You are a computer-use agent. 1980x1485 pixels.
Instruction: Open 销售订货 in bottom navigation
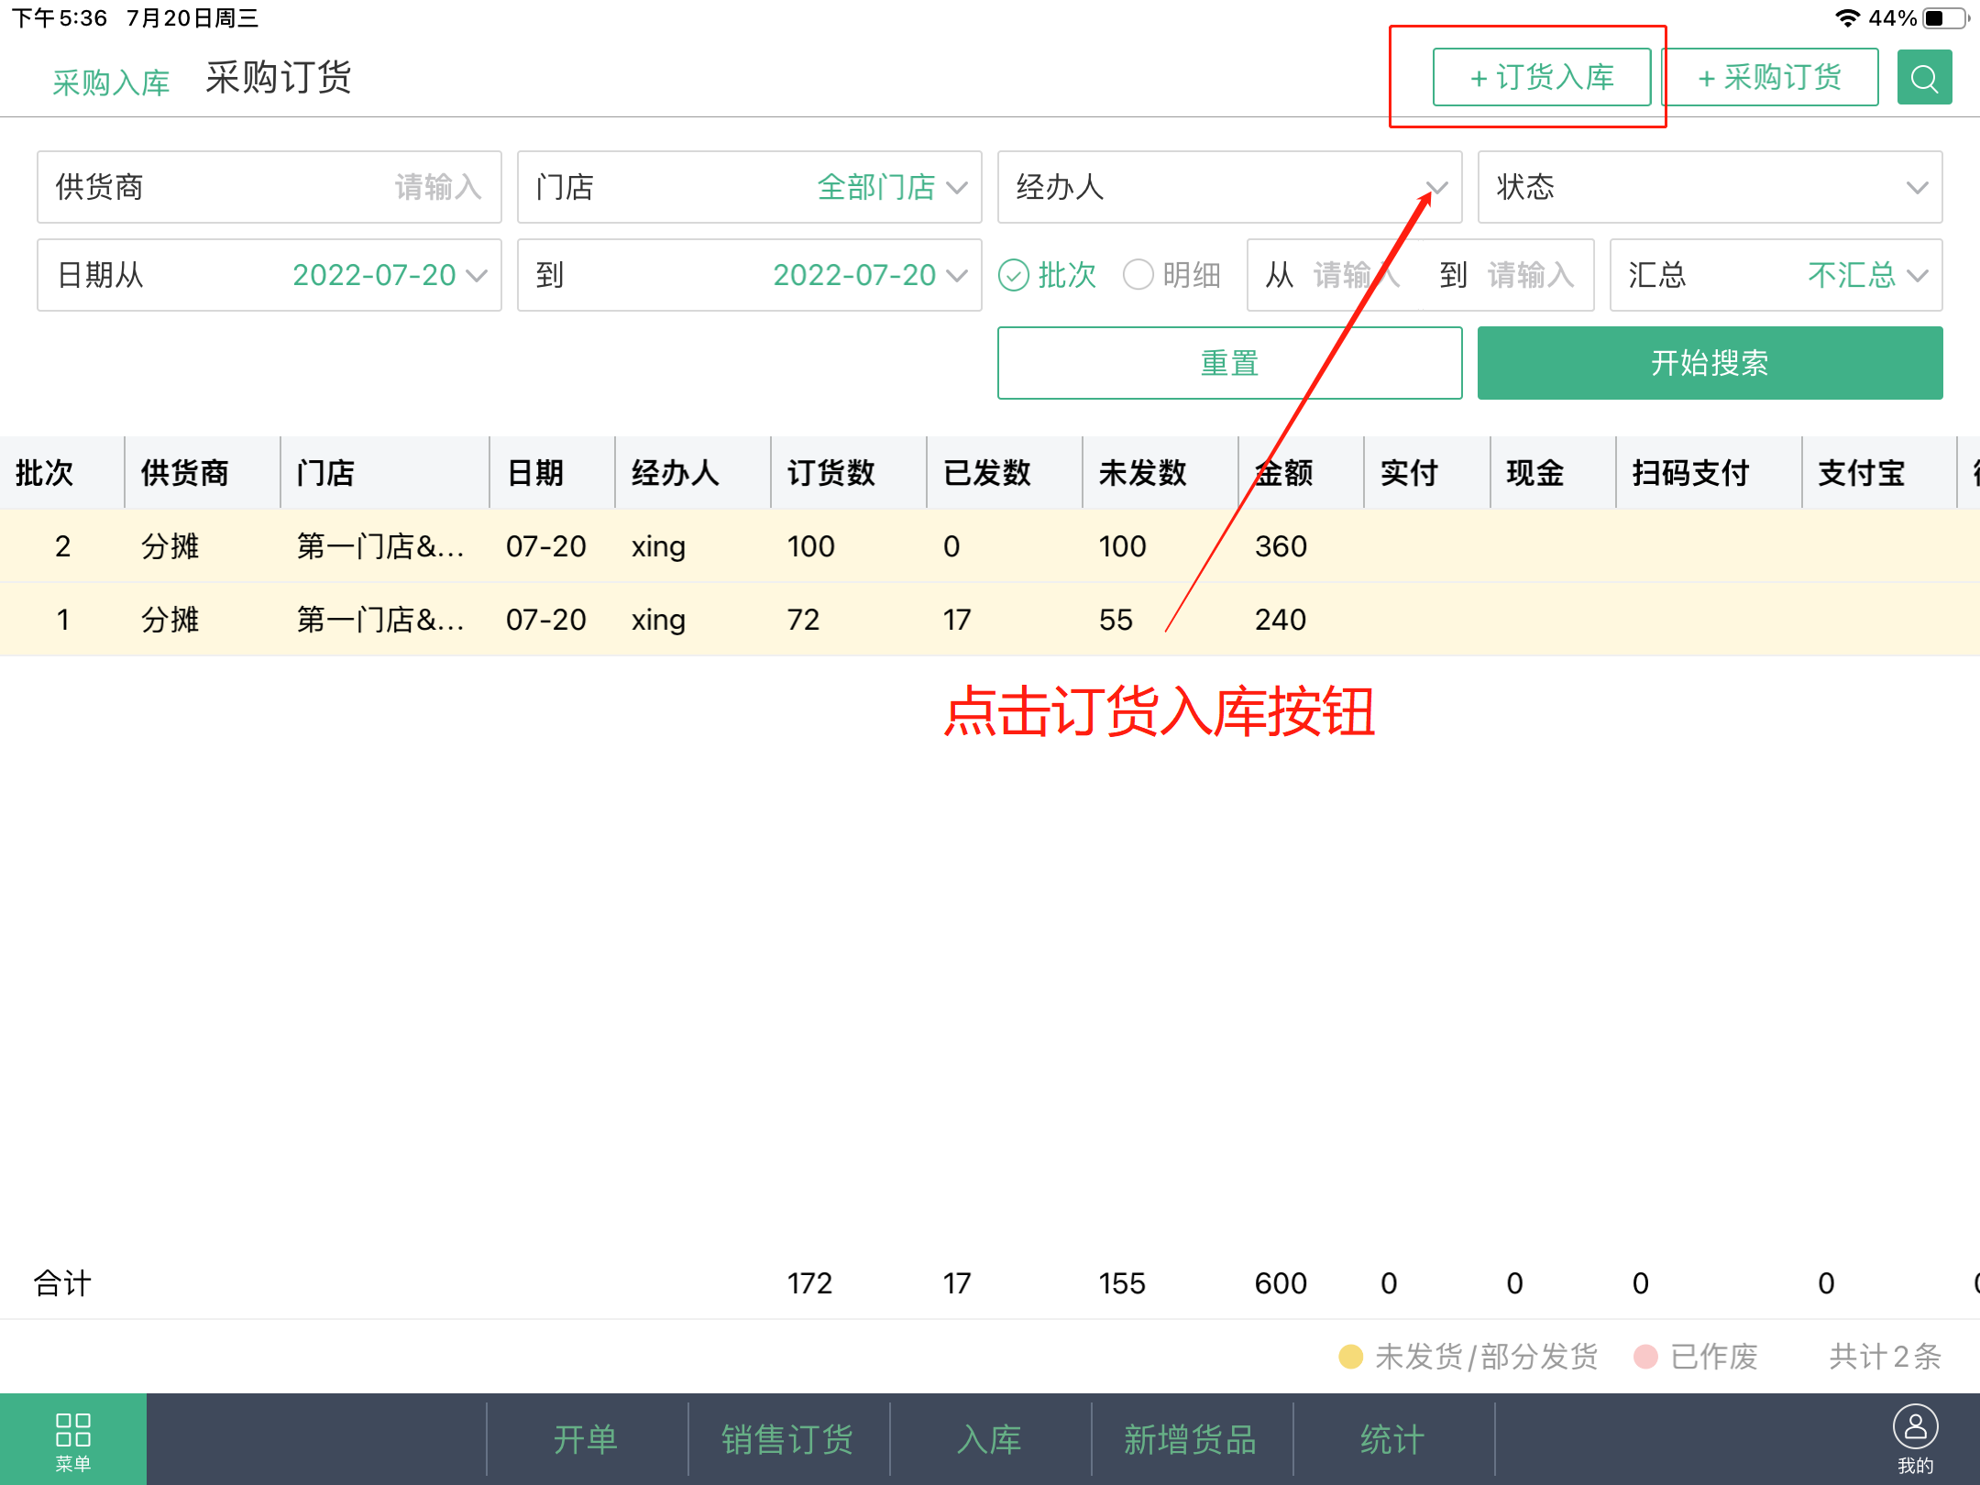click(787, 1440)
